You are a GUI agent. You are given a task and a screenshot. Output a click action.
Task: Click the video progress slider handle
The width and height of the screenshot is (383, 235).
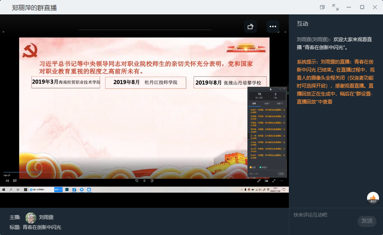[x=39, y=172]
